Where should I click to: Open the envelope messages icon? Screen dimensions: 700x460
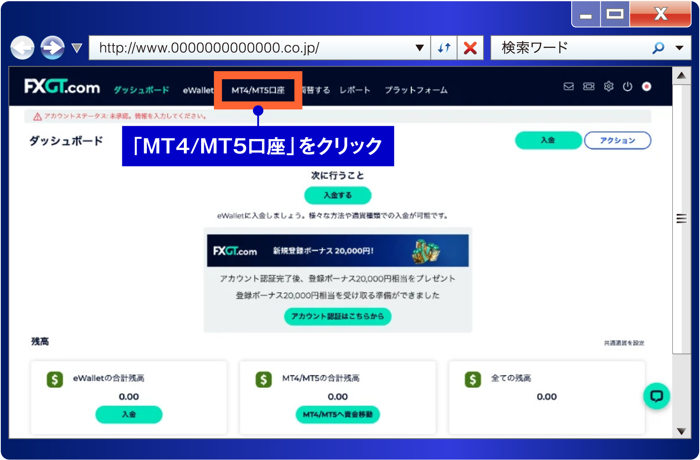point(568,86)
